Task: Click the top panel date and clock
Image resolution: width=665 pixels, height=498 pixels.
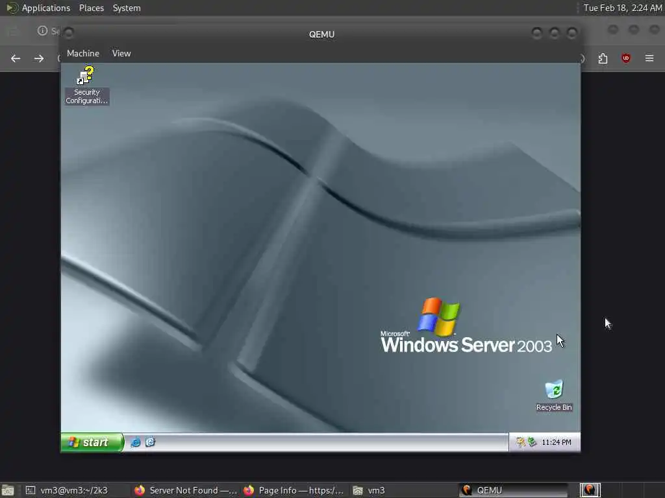Action: [x=622, y=8]
